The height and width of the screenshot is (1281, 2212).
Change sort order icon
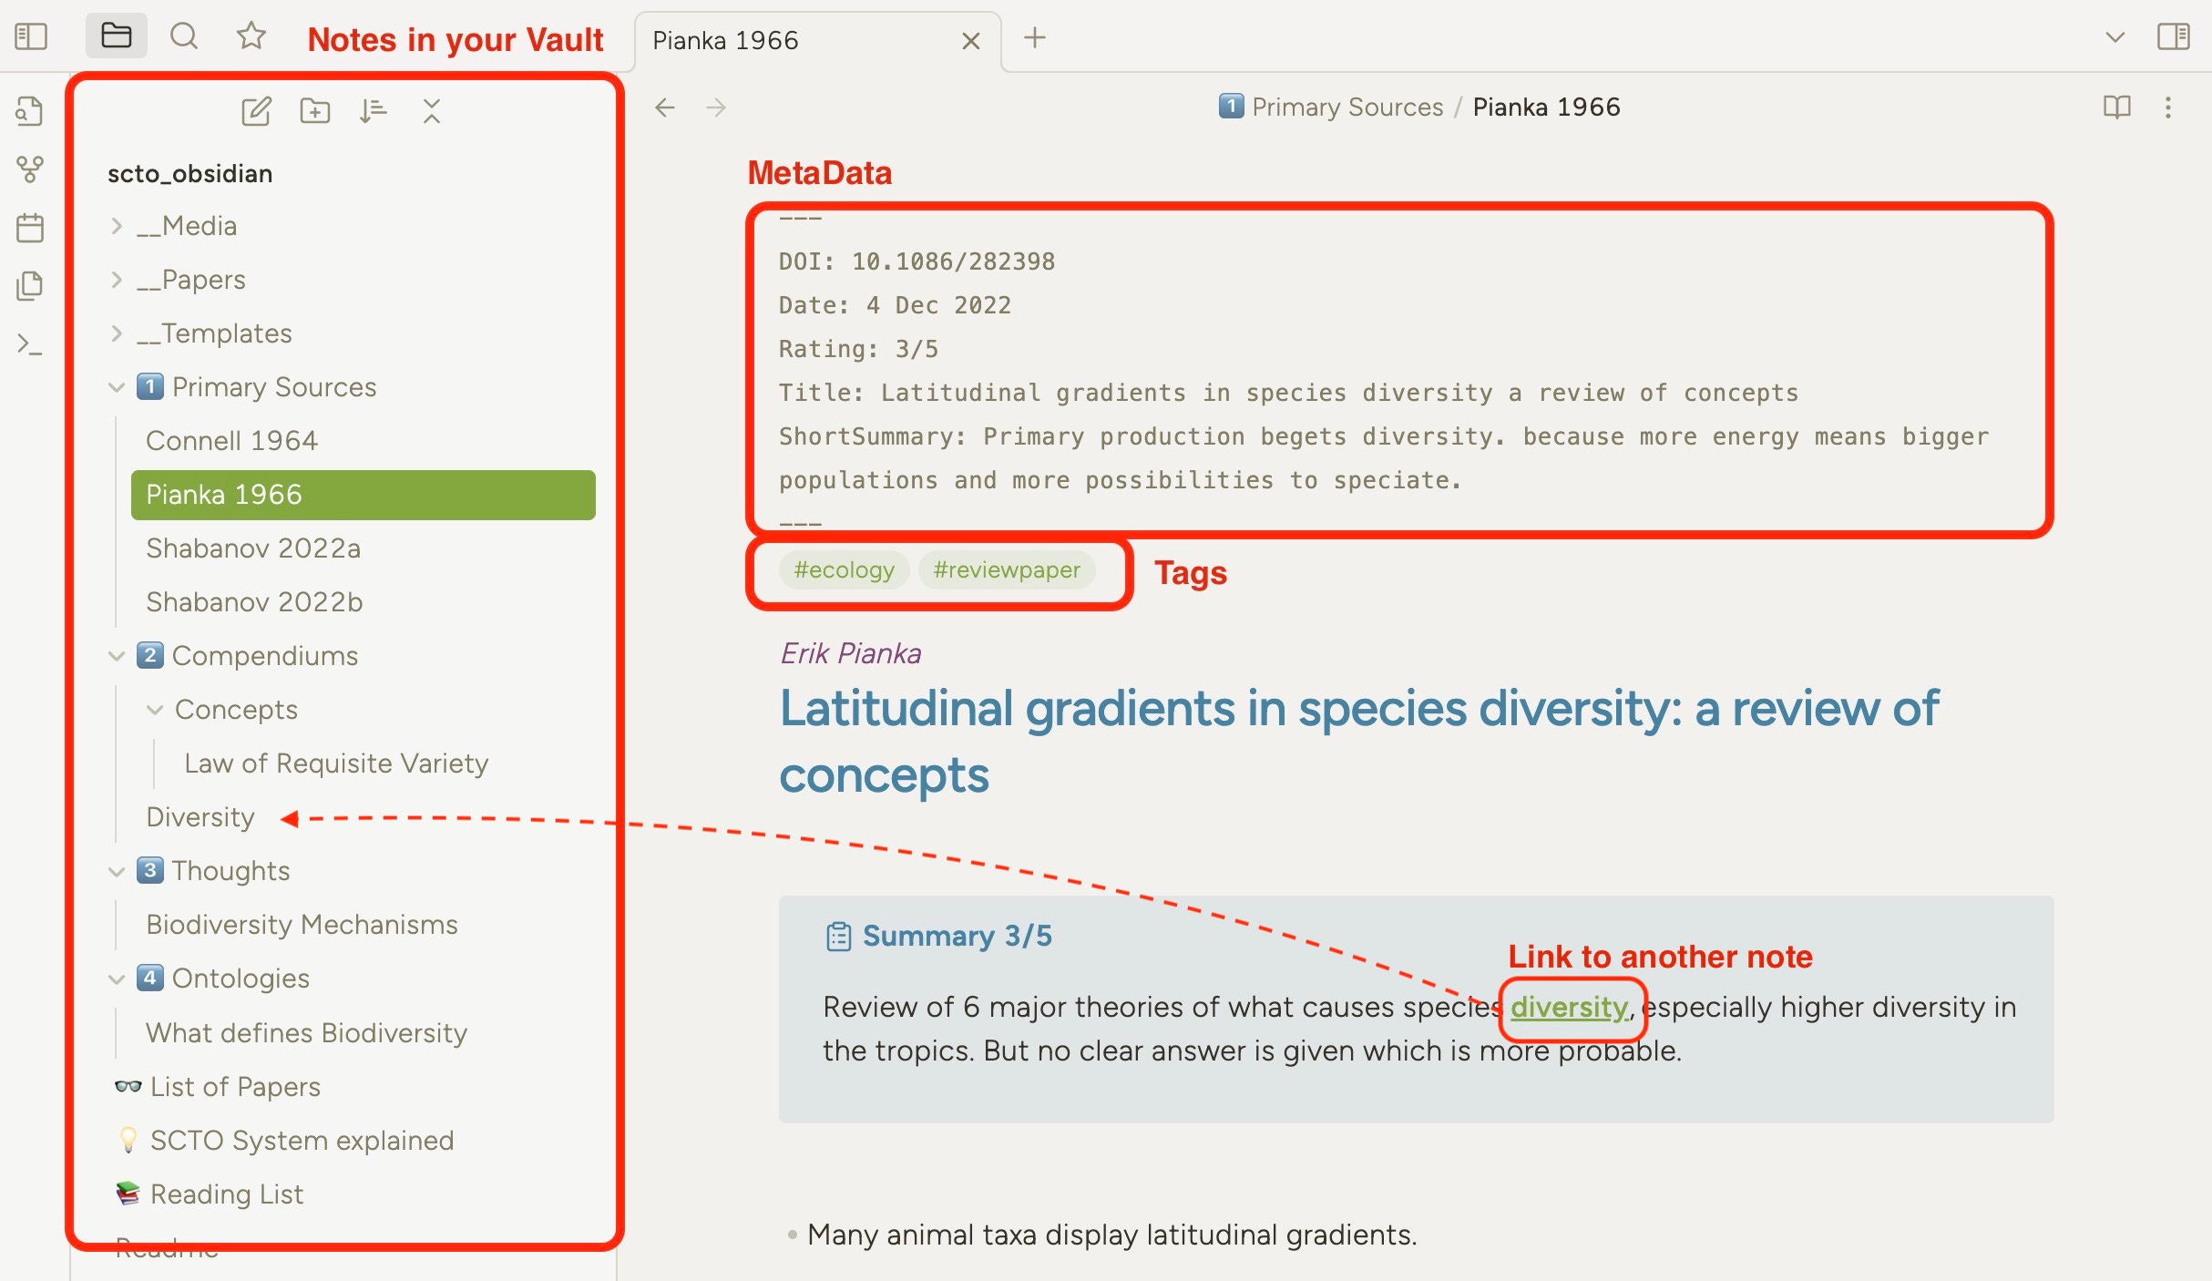click(x=374, y=111)
